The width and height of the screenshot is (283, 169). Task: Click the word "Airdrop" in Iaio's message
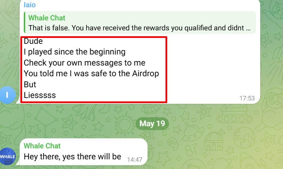click(x=145, y=73)
